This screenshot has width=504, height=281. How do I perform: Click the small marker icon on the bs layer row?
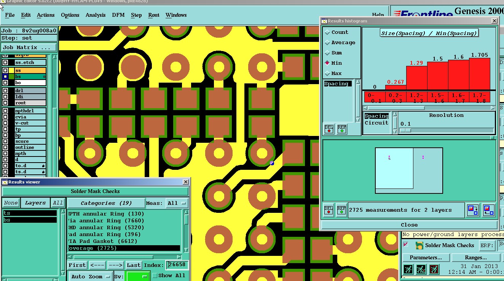tap(44, 77)
